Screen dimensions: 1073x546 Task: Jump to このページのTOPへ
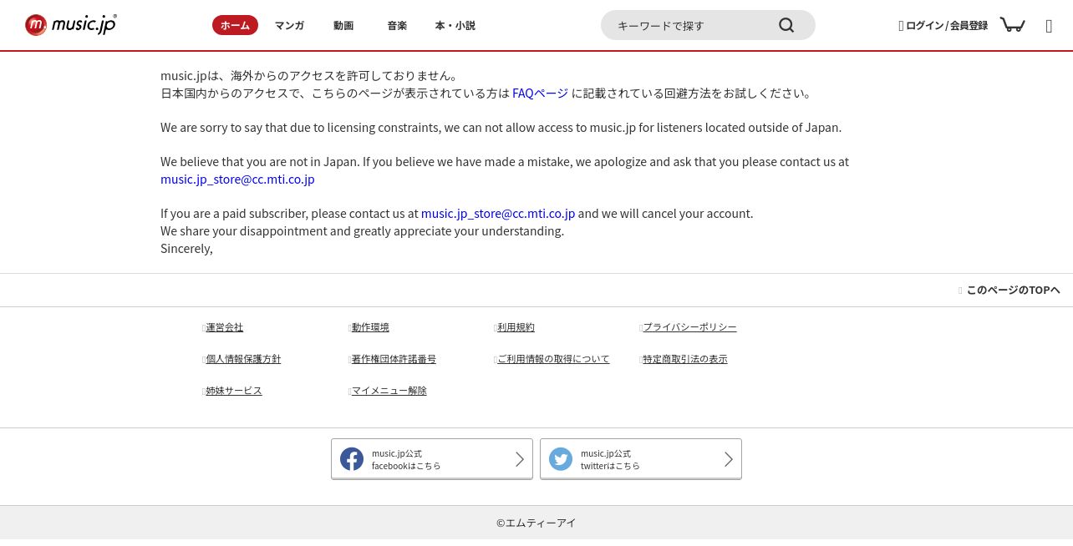coord(1009,290)
